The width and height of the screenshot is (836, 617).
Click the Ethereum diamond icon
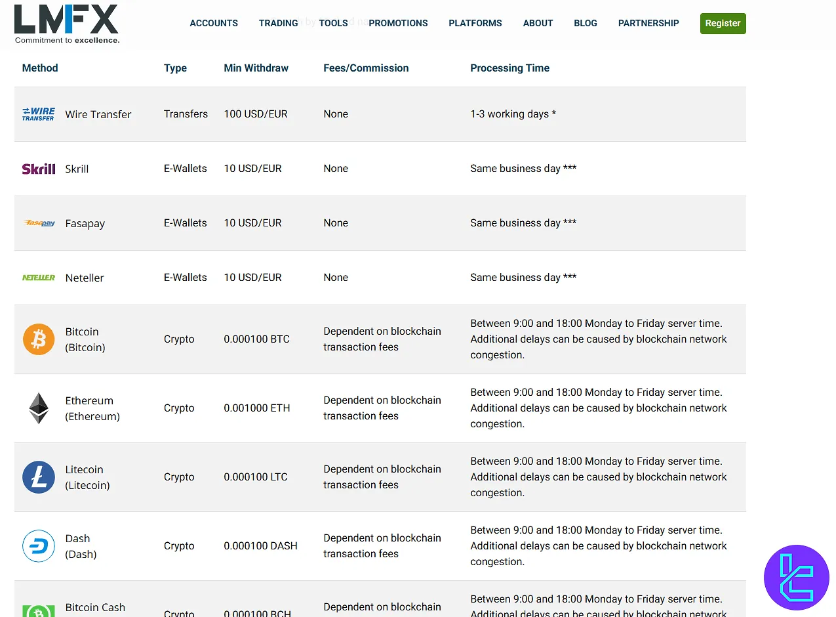(39, 408)
